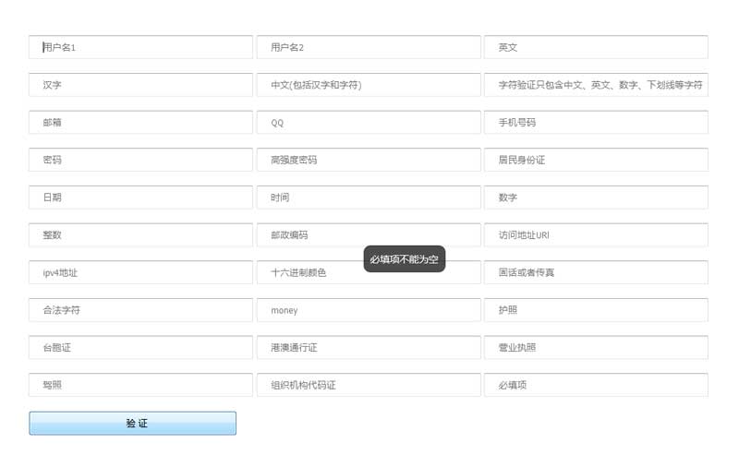Click the money input field
This screenshot has height=467, width=739.
click(369, 310)
